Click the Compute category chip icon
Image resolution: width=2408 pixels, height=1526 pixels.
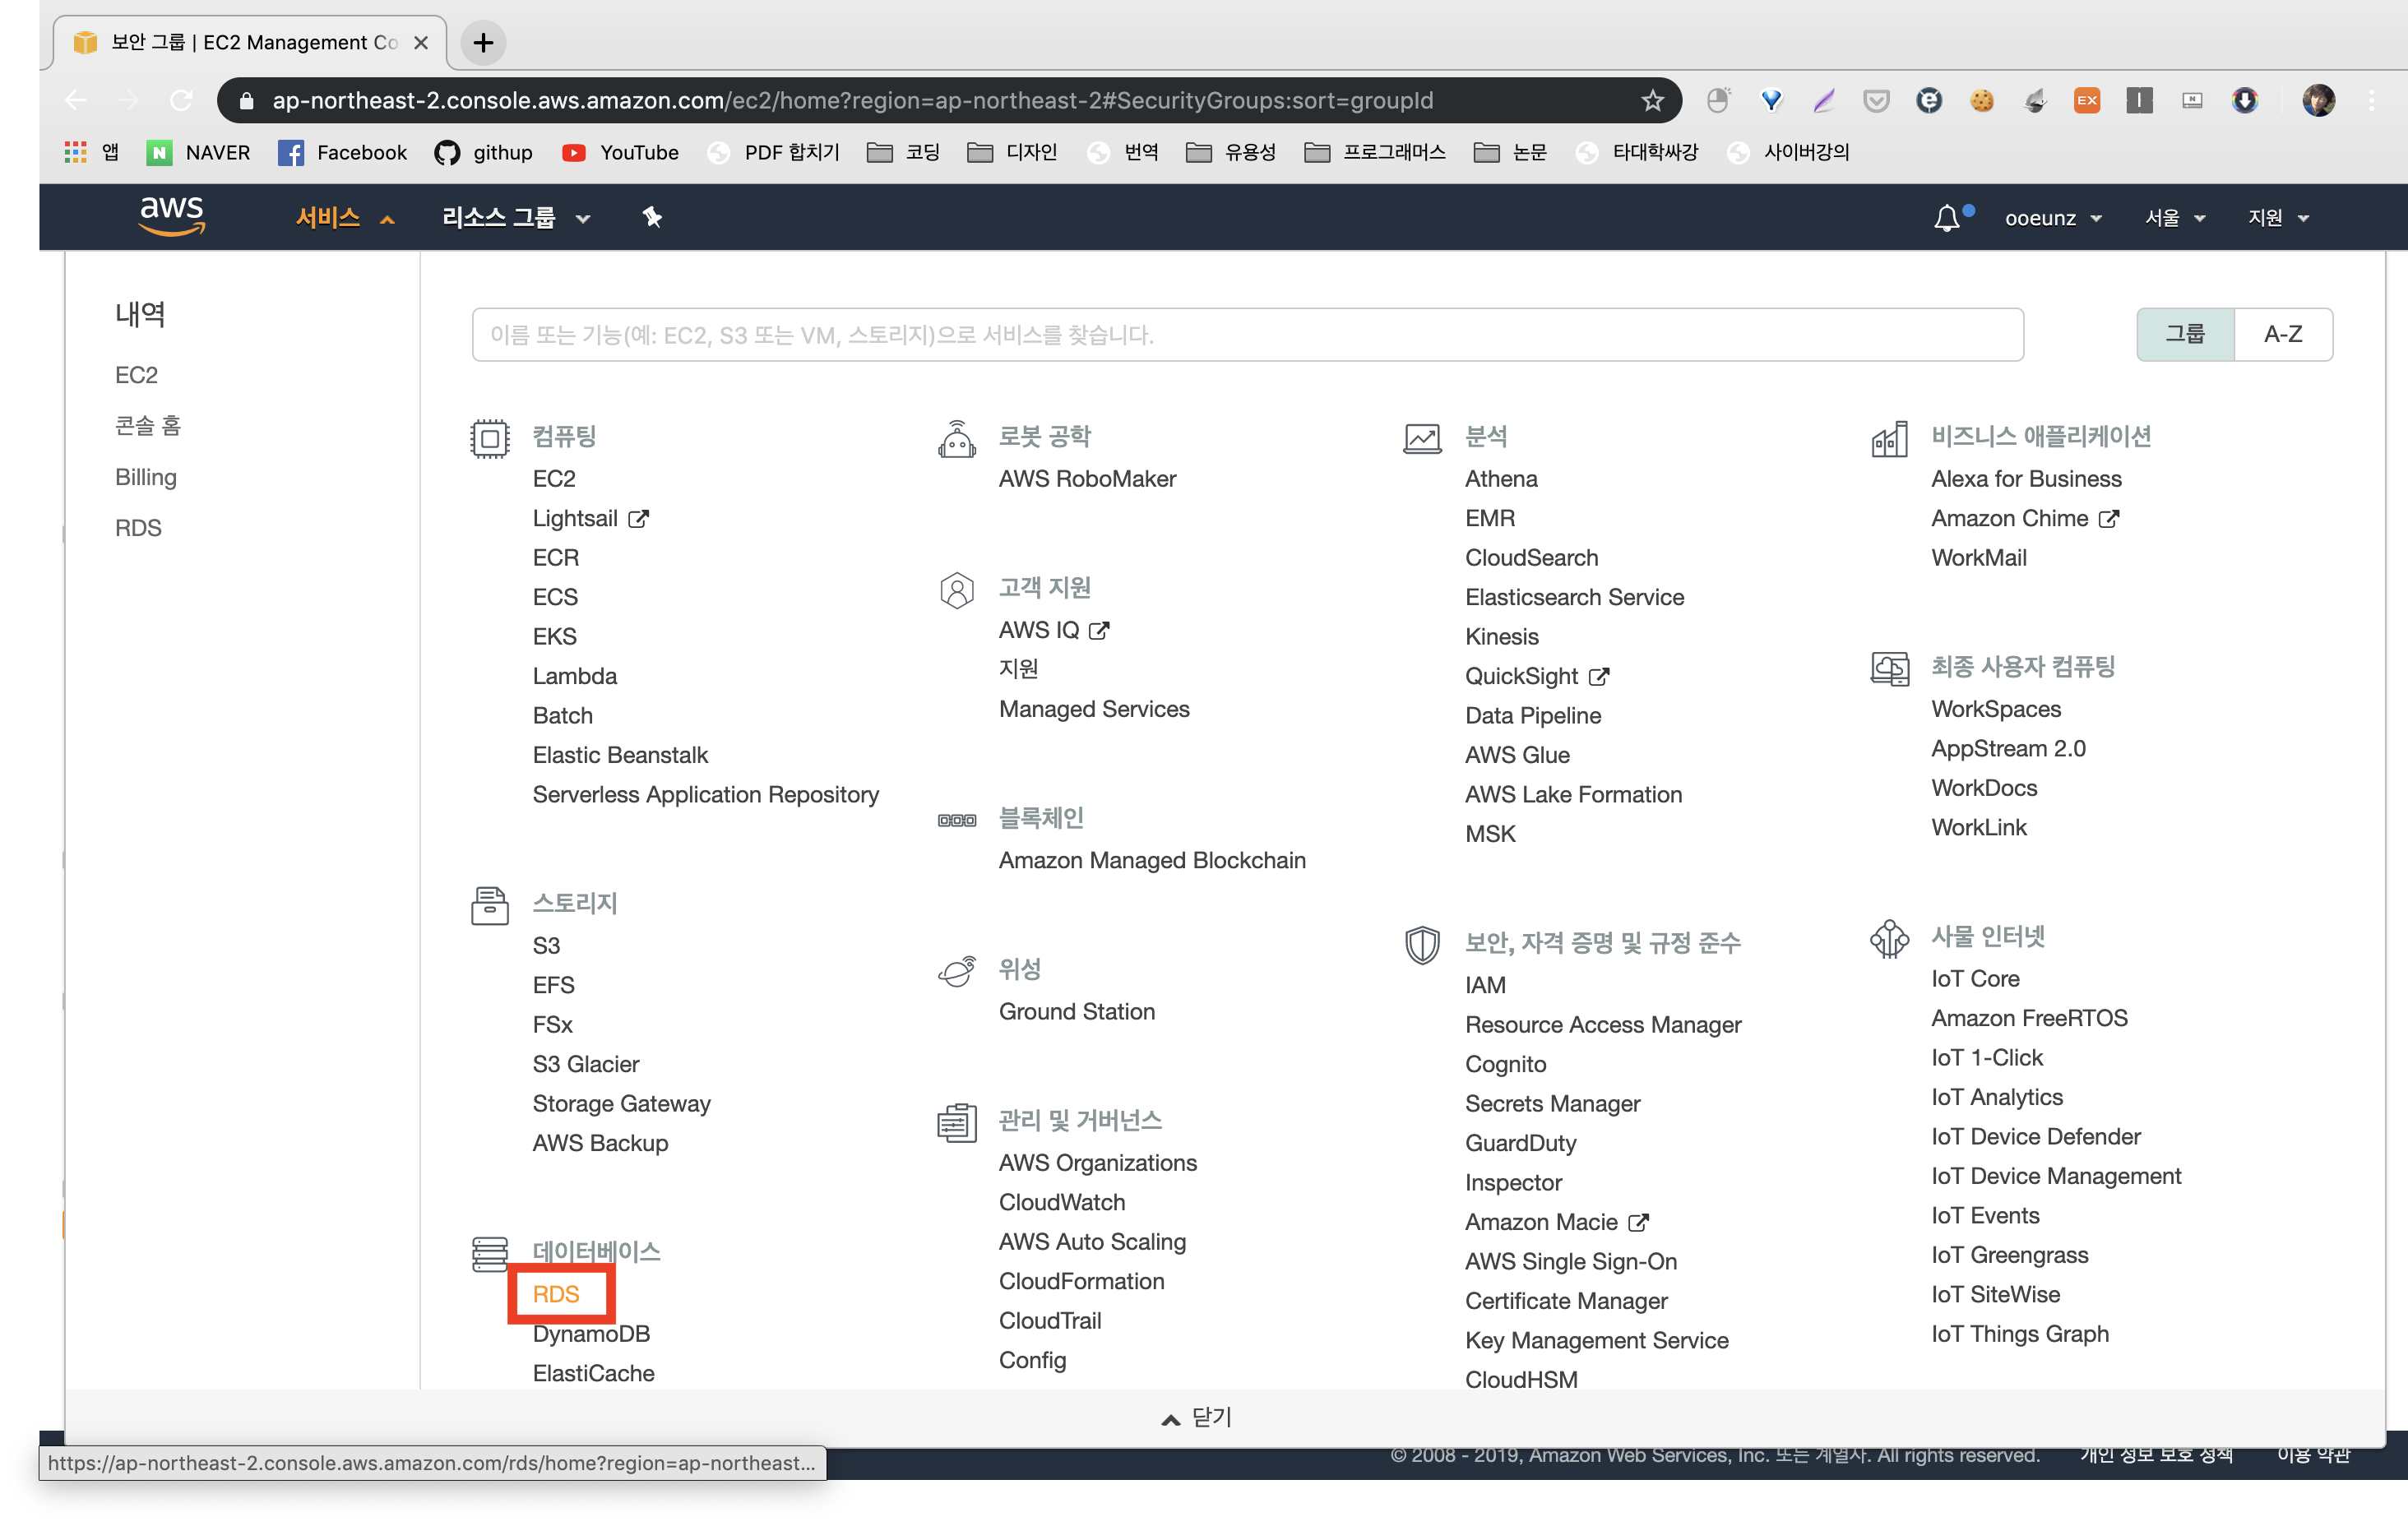coord(490,438)
